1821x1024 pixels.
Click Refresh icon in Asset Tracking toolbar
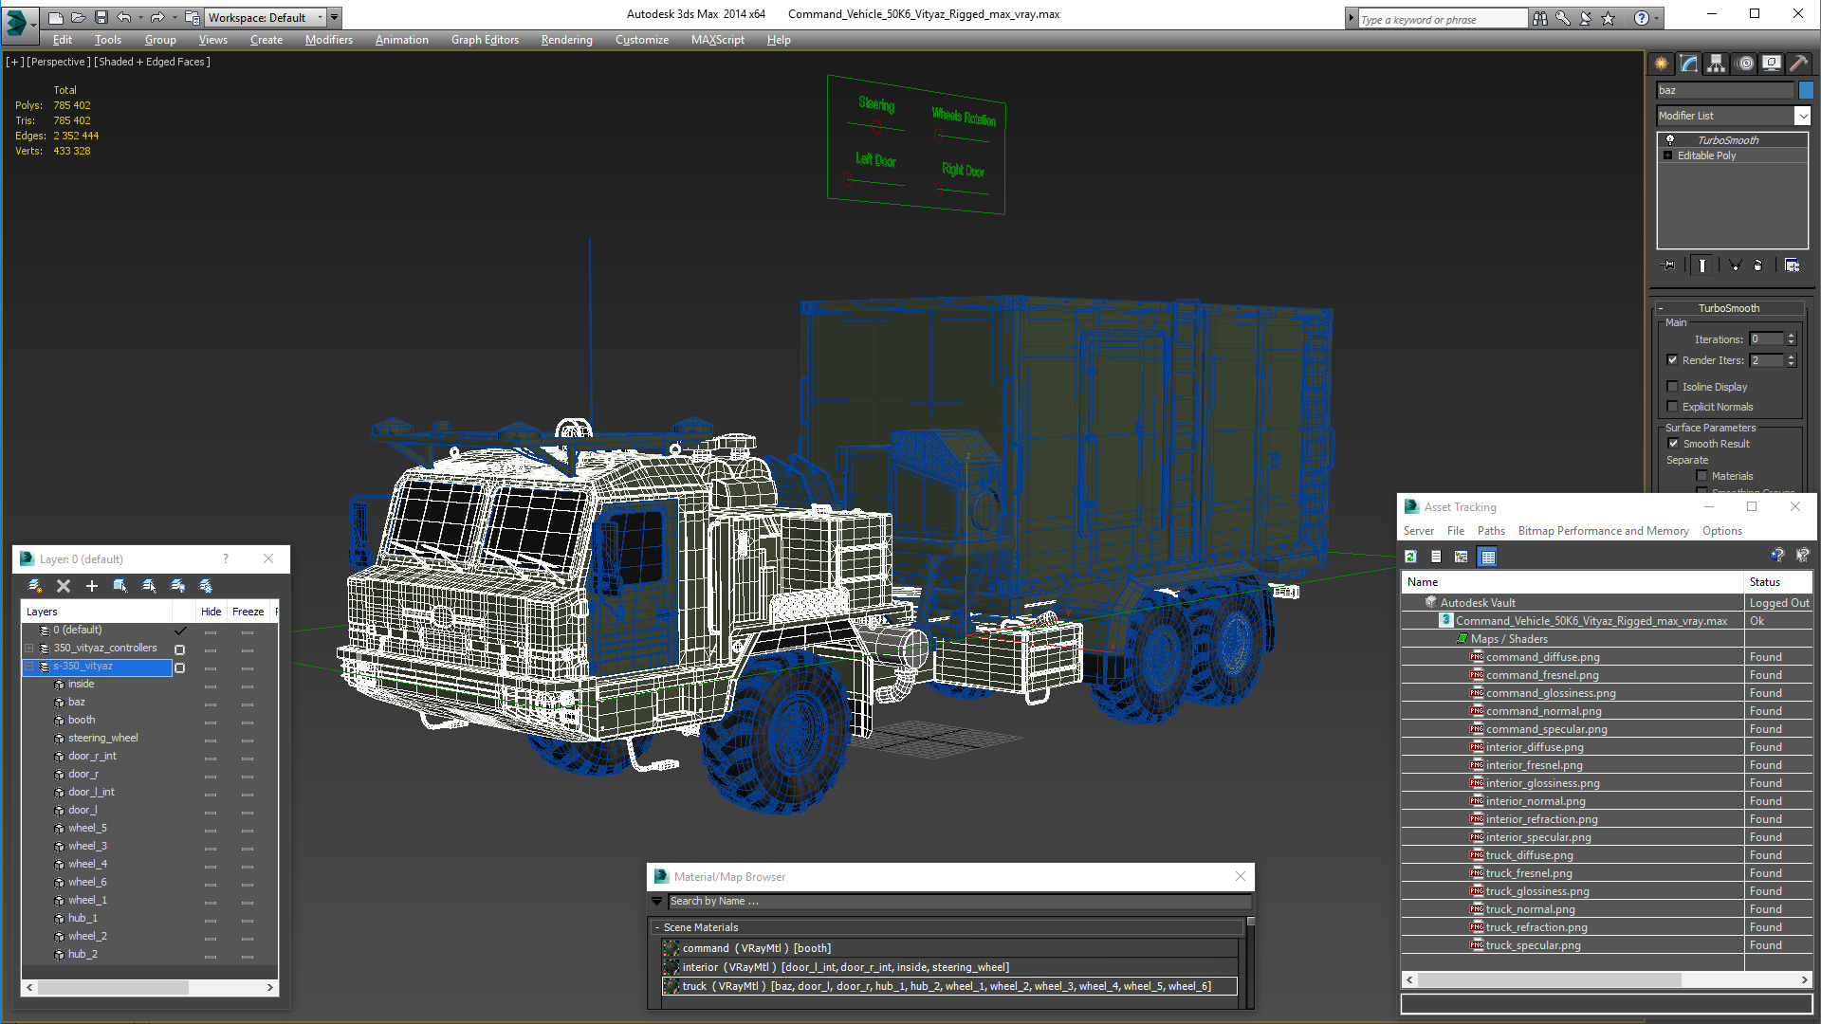pyautogui.click(x=1410, y=557)
